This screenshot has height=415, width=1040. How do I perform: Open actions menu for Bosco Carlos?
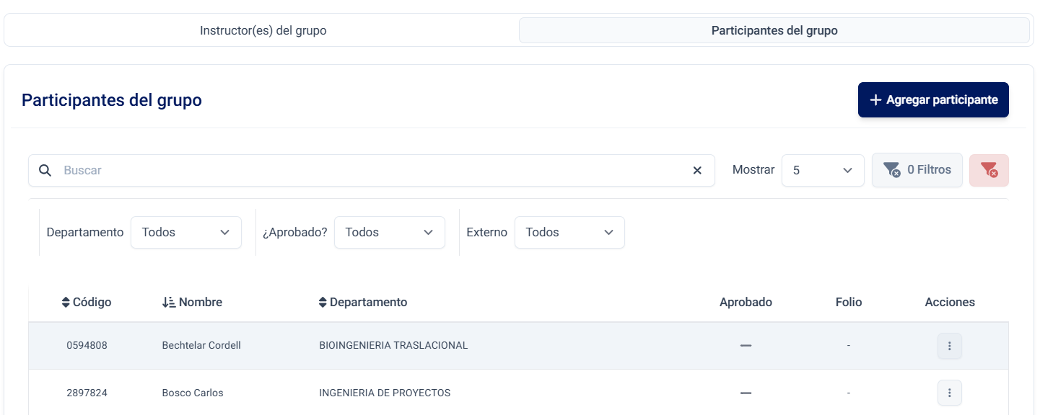tap(949, 393)
